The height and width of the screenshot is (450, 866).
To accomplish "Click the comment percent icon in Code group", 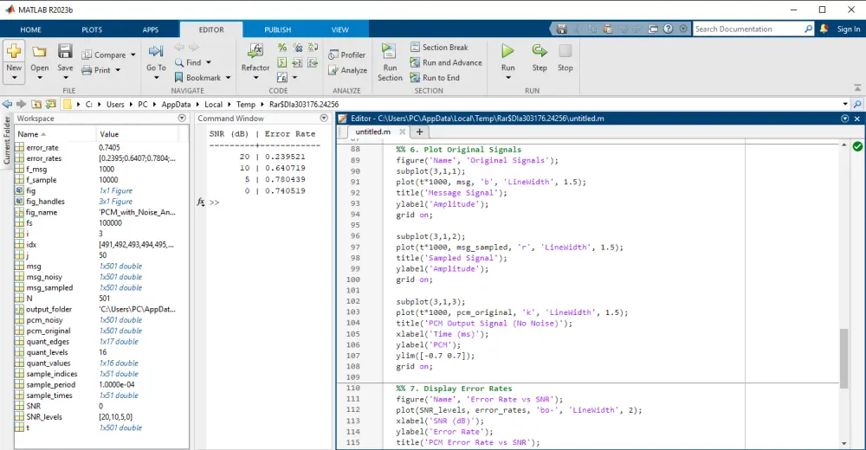I will point(282,48).
